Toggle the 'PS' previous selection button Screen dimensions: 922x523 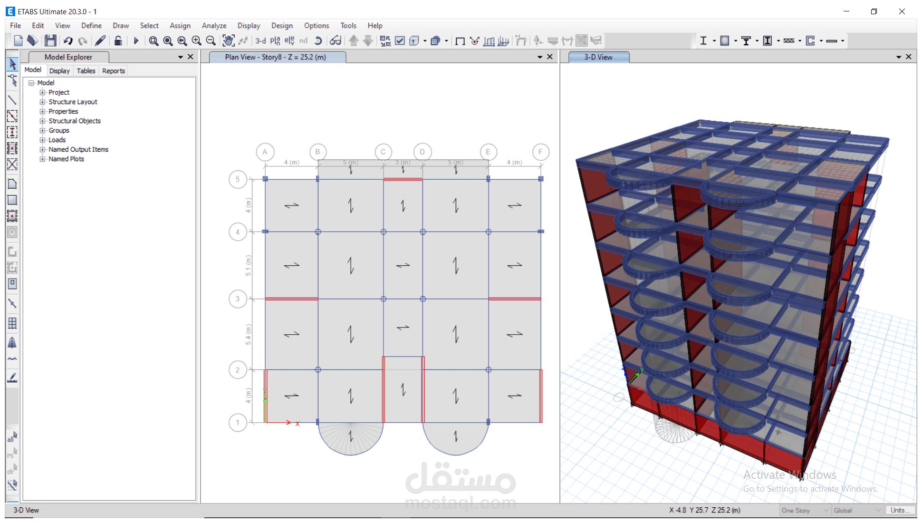pyautogui.click(x=12, y=454)
